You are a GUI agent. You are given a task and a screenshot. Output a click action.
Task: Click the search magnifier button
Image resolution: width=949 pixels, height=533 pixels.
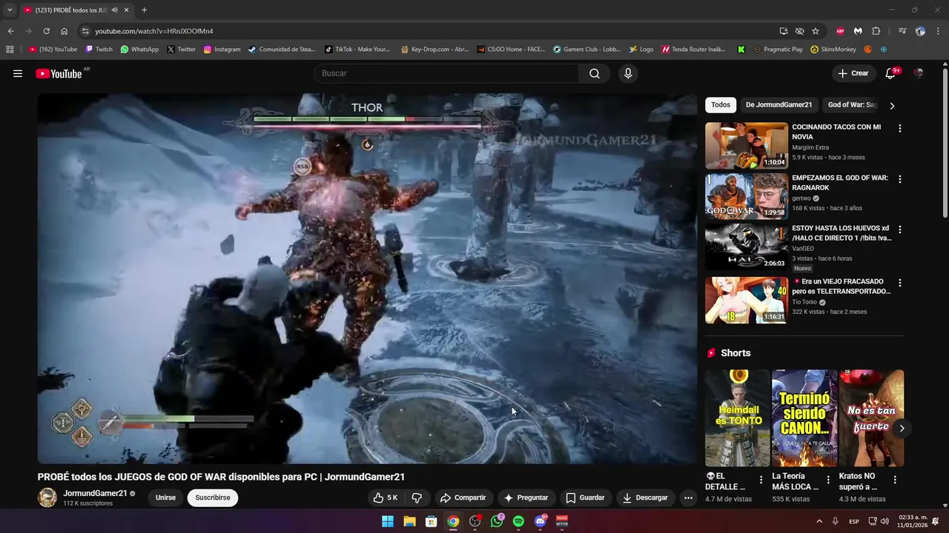595,73
